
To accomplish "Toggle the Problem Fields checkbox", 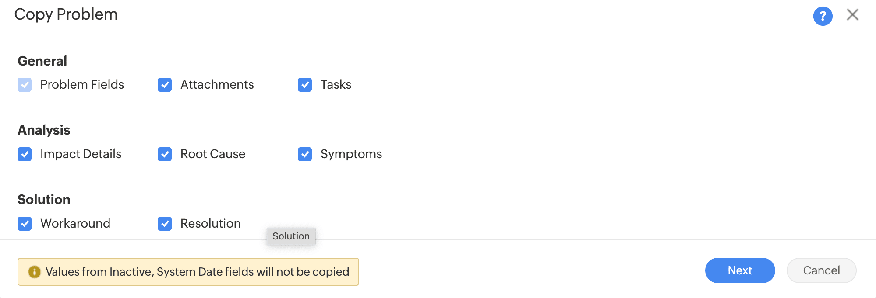I will pos(25,85).
